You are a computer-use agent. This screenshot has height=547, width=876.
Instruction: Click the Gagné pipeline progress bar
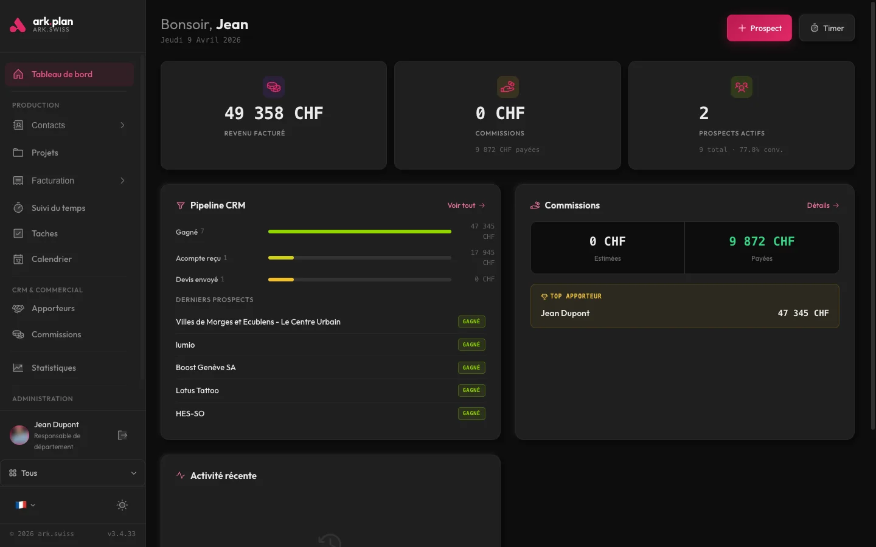pyautogui.click(x=359, y=232)
